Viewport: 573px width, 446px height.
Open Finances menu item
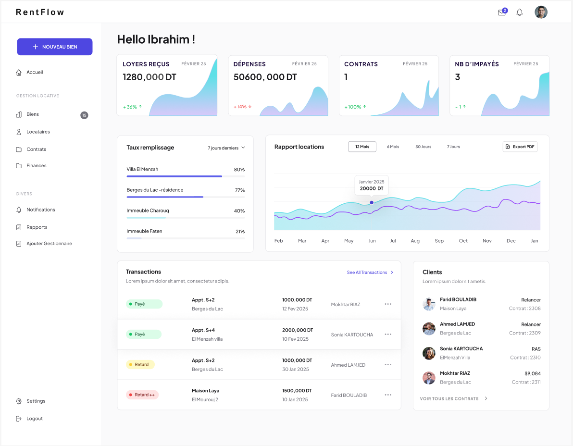click(36, 166)
